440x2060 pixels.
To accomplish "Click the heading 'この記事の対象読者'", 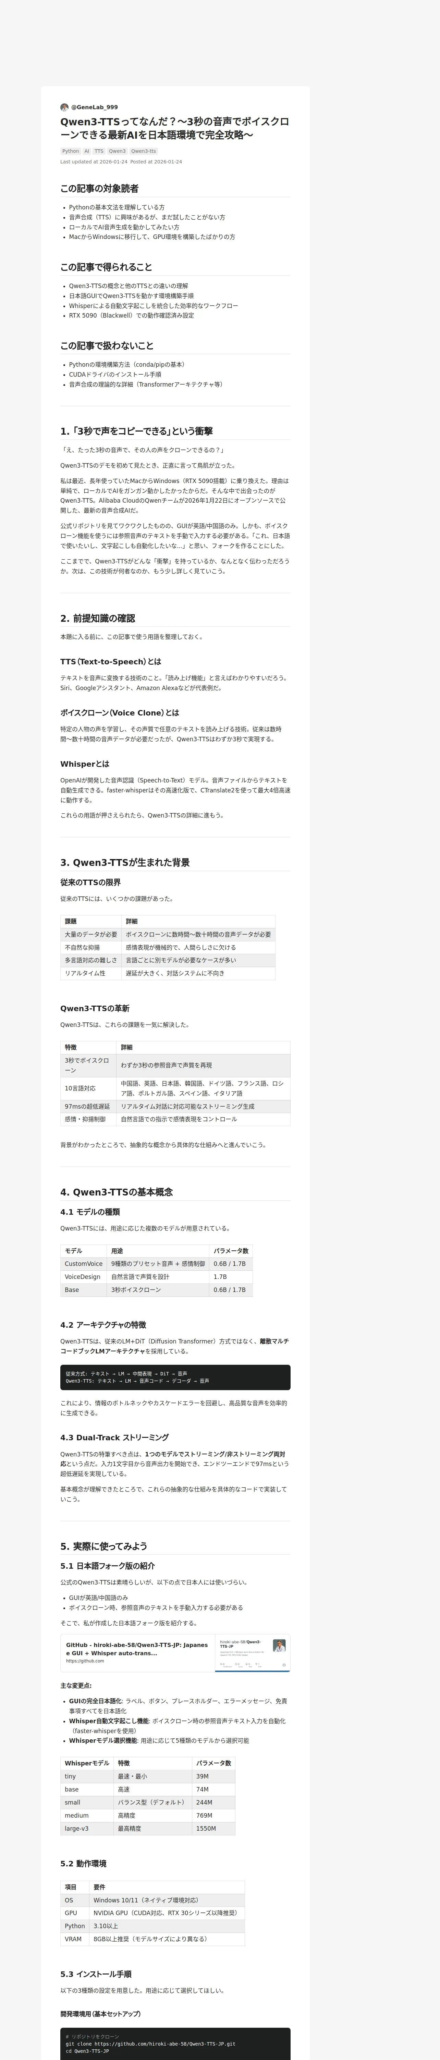I will (99, 189).
